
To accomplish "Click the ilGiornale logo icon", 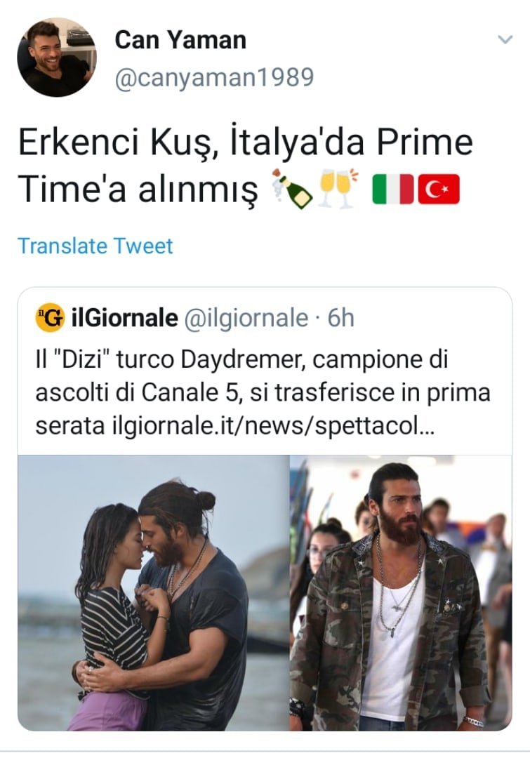I will [49, 319].
